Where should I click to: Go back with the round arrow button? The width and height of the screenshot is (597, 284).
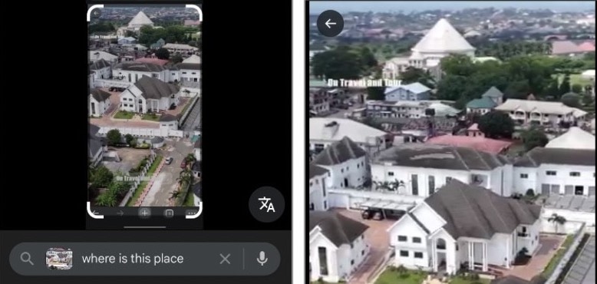(x=330, y=24)
